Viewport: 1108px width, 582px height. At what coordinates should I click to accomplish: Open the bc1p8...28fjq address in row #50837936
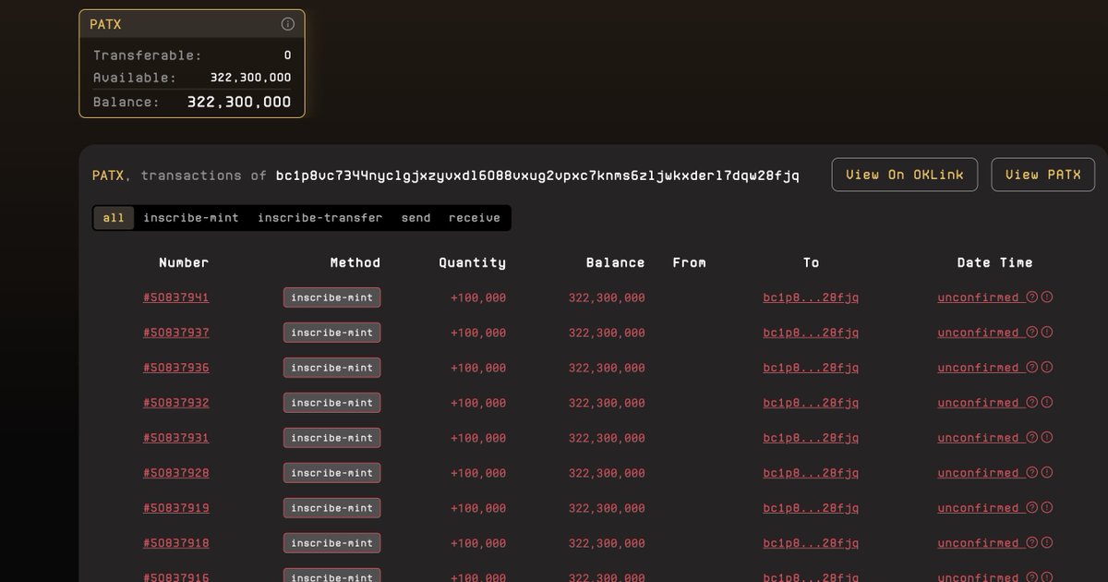pyautogui.click(x=811, y=368)
